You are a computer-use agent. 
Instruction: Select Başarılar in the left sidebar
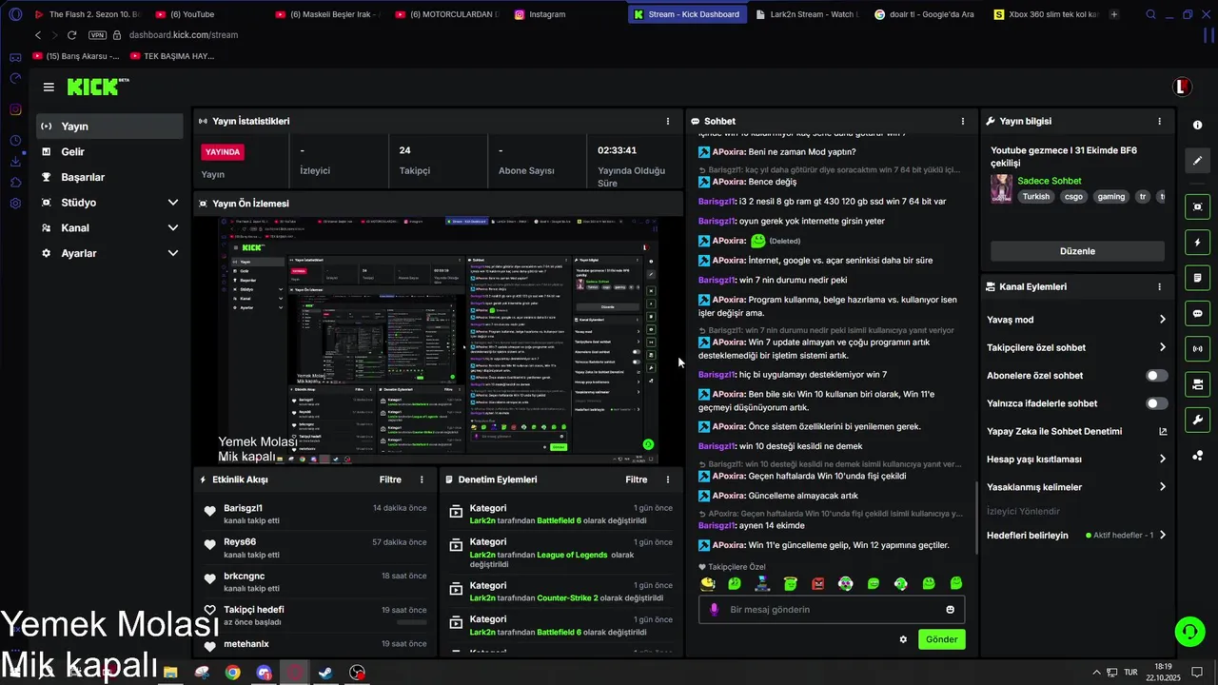[x=109, y=177]
